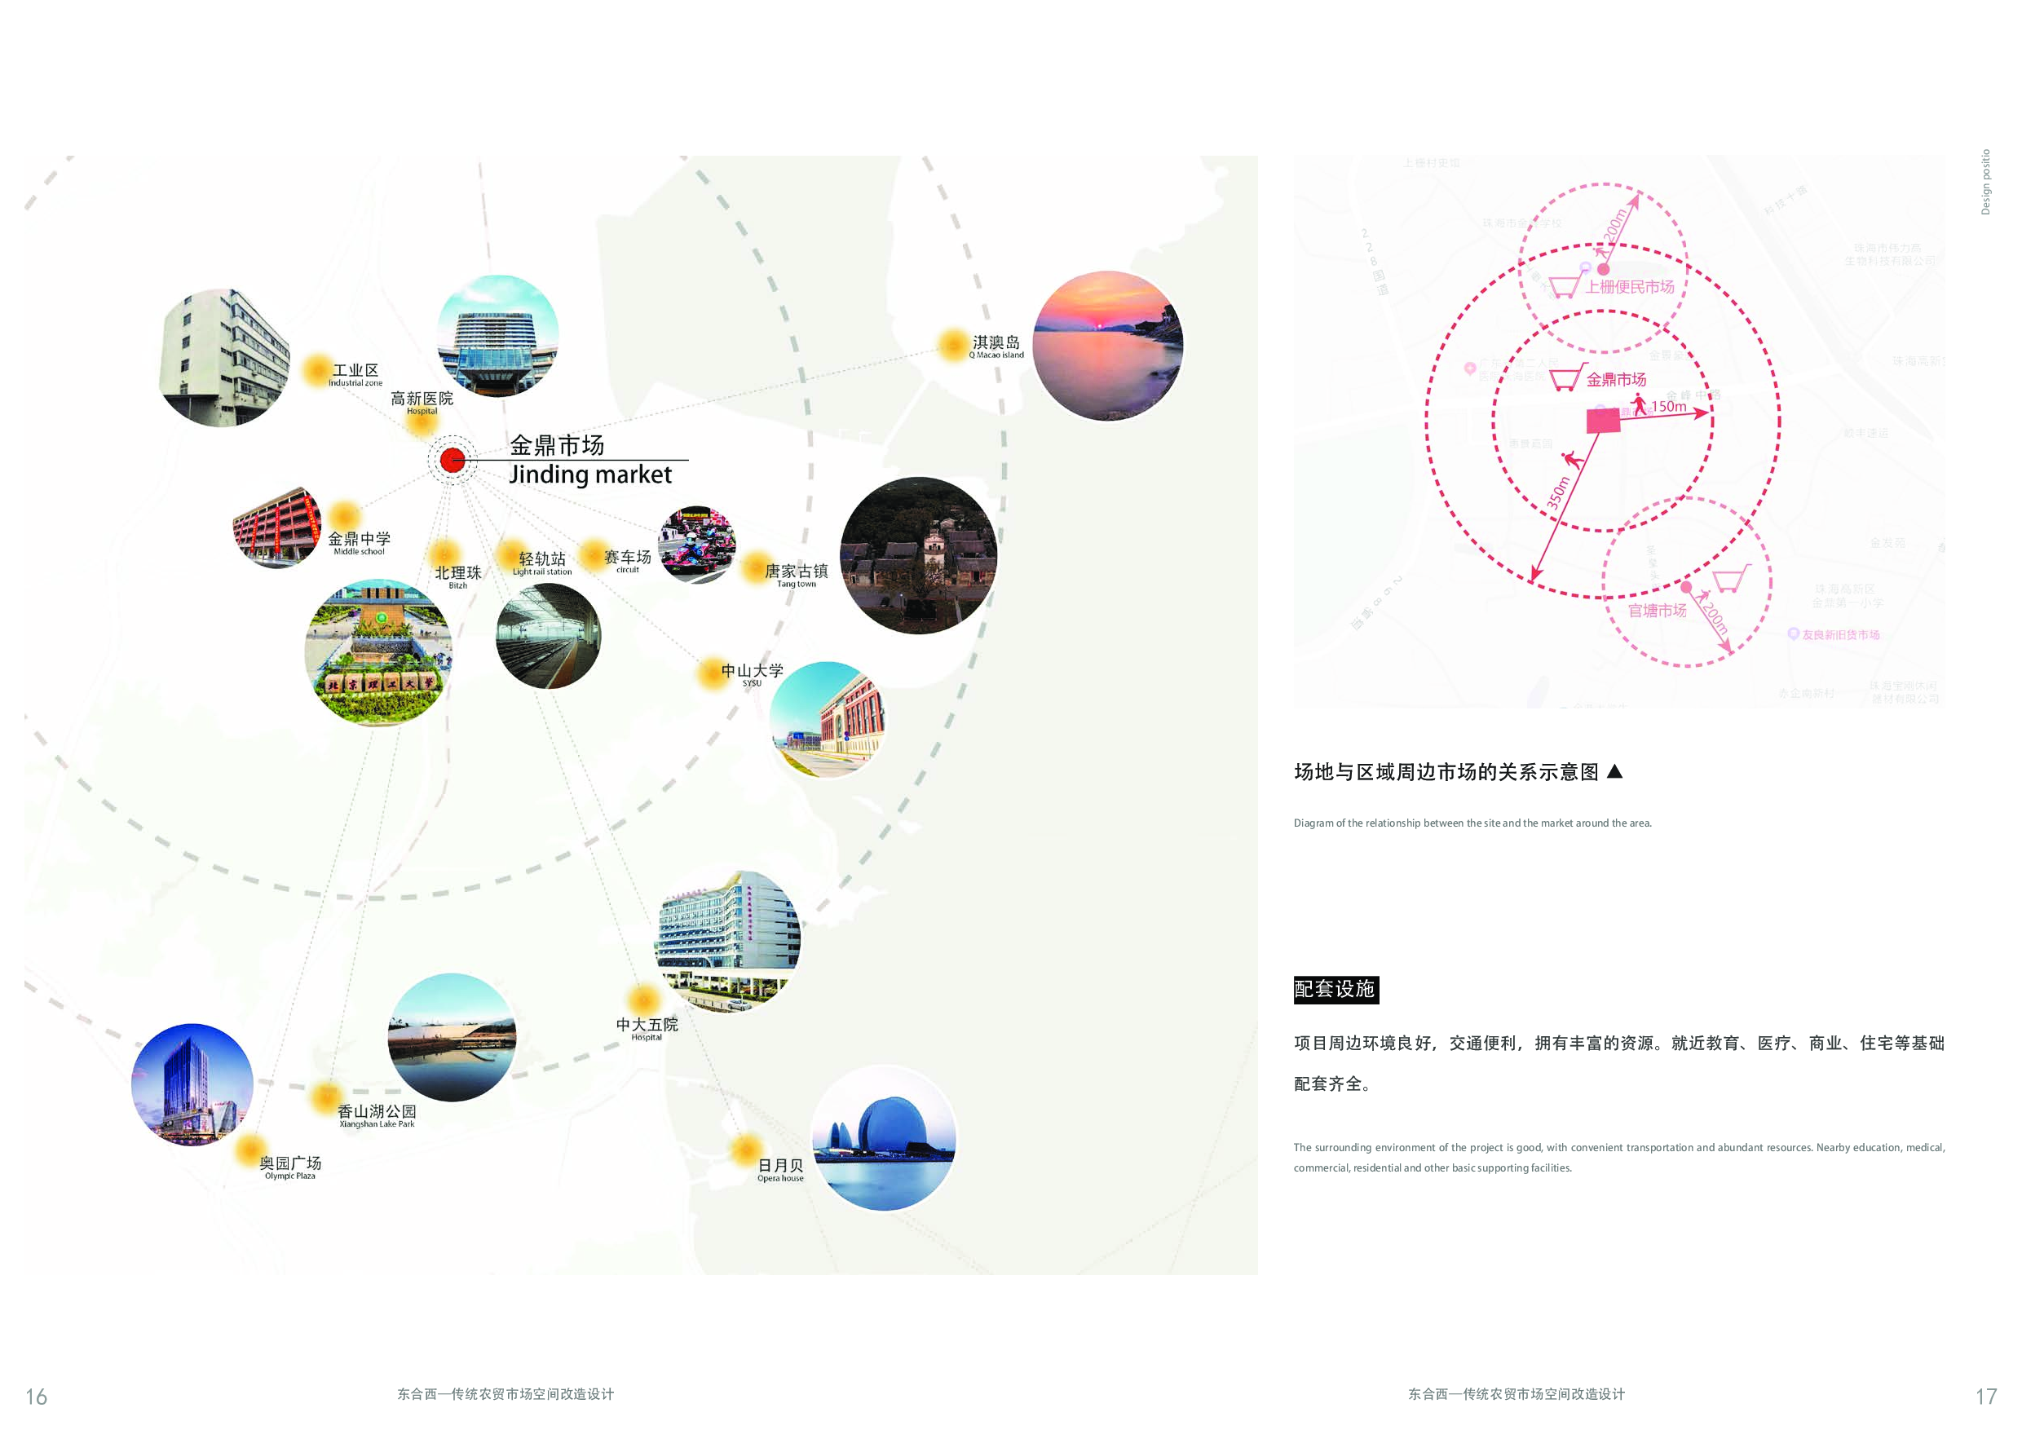The width and height of the screenshot is (2022, 1430).
Task: Click the 配套设施 black heading label
Action: [x=1335, y=990]
